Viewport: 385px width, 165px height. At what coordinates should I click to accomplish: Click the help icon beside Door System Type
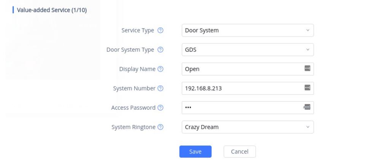pyautogui.click(x=160, y=50)
